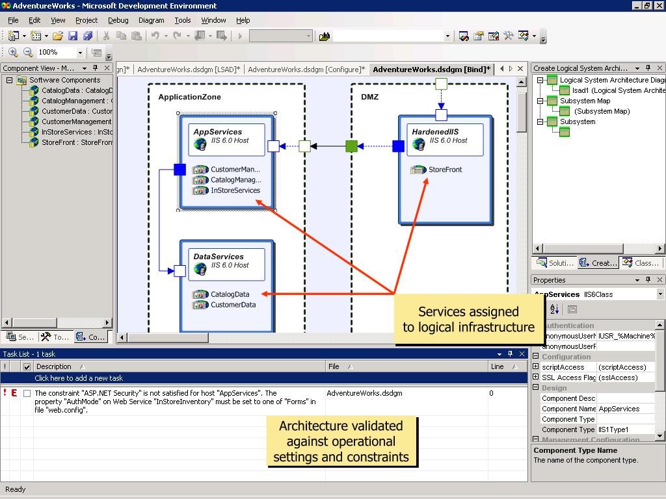The height and width of the screenshot is (499, 666).
Task: Select StoreFront in Software Components tree
Action: click(x=77, y=142)
